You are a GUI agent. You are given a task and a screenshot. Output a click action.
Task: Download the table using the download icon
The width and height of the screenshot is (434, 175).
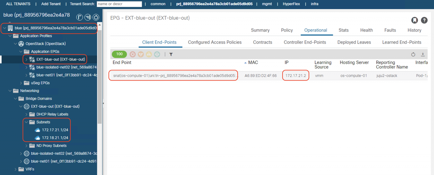tap(423, 54)
